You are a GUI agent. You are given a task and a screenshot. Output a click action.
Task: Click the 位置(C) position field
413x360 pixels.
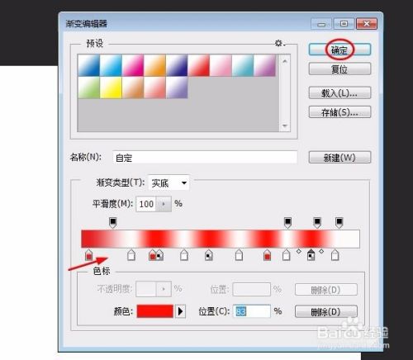(x=252, y=311)
